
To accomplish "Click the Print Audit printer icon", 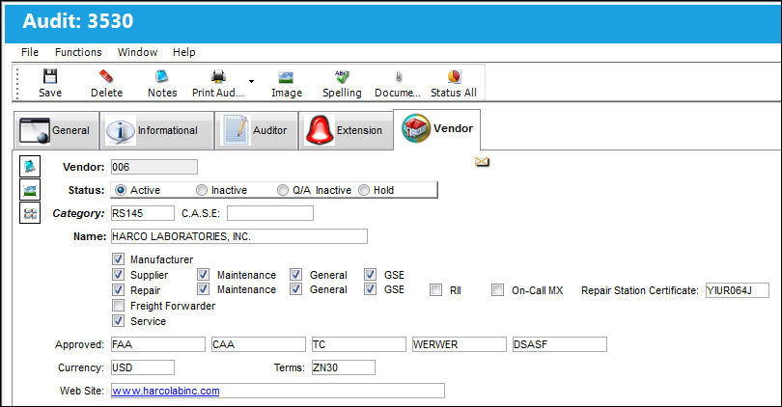I will point(218,76).
